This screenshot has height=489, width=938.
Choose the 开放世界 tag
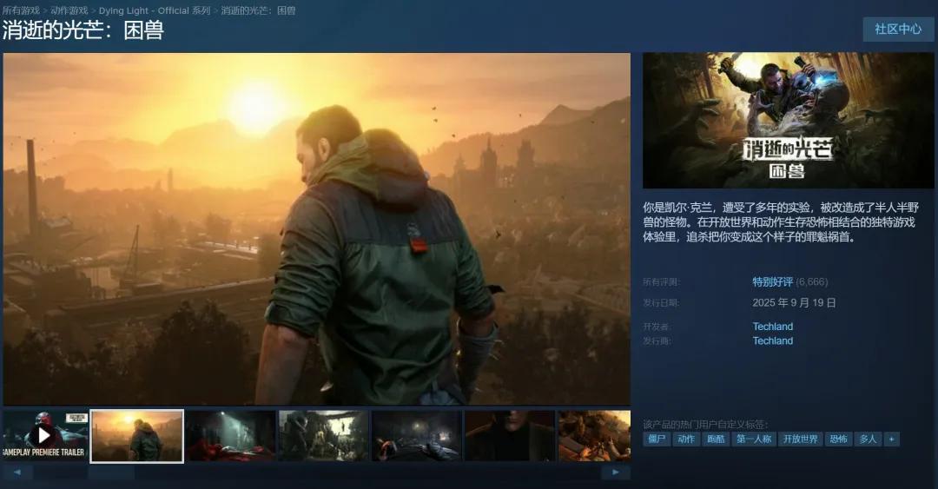click(800, 439)
